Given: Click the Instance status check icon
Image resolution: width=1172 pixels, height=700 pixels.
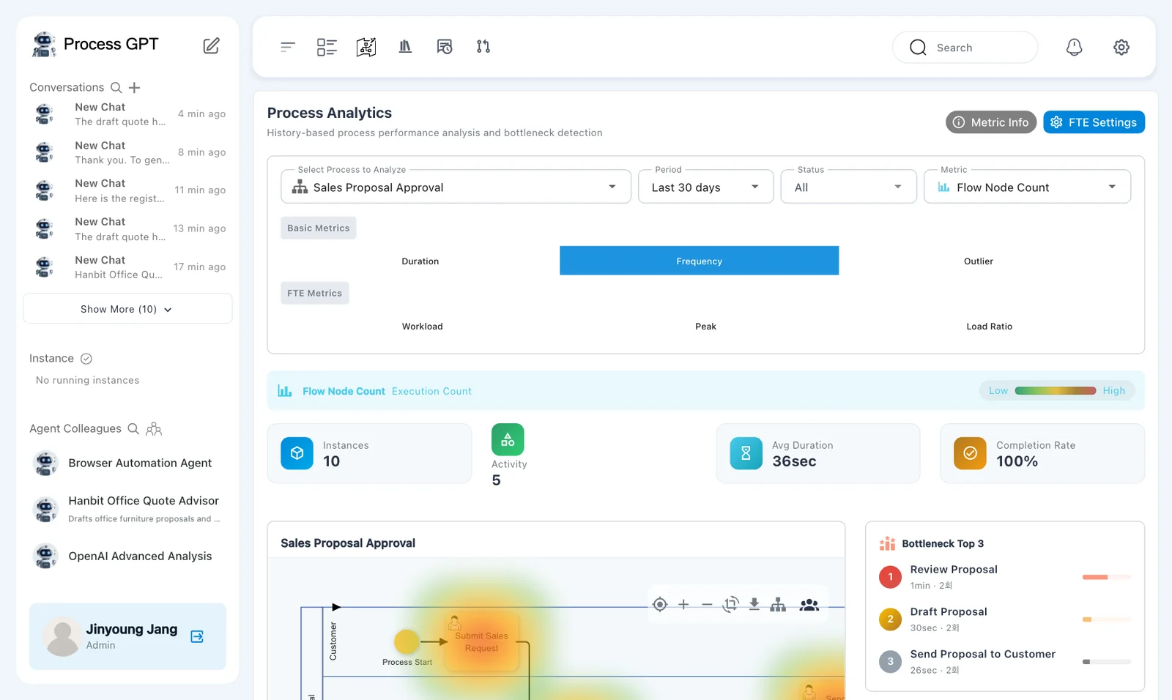Looking at the screenshot, I should (x=86, y=359).
